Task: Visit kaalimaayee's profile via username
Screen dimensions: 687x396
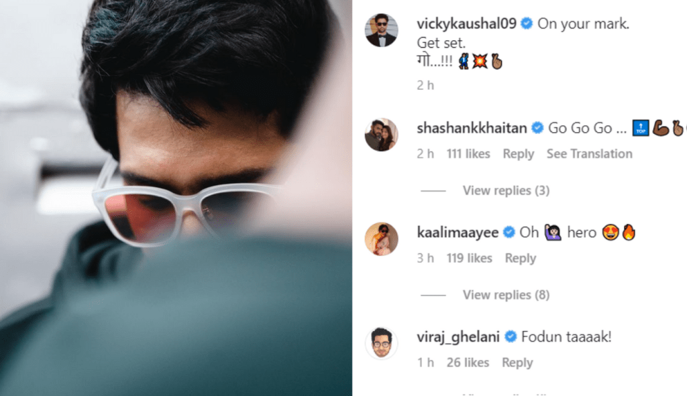Action: click(458, 233)
